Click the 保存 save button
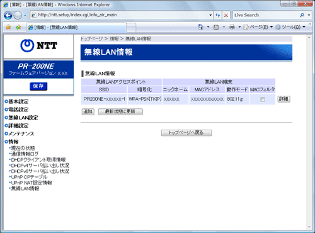 pos(38,86)
